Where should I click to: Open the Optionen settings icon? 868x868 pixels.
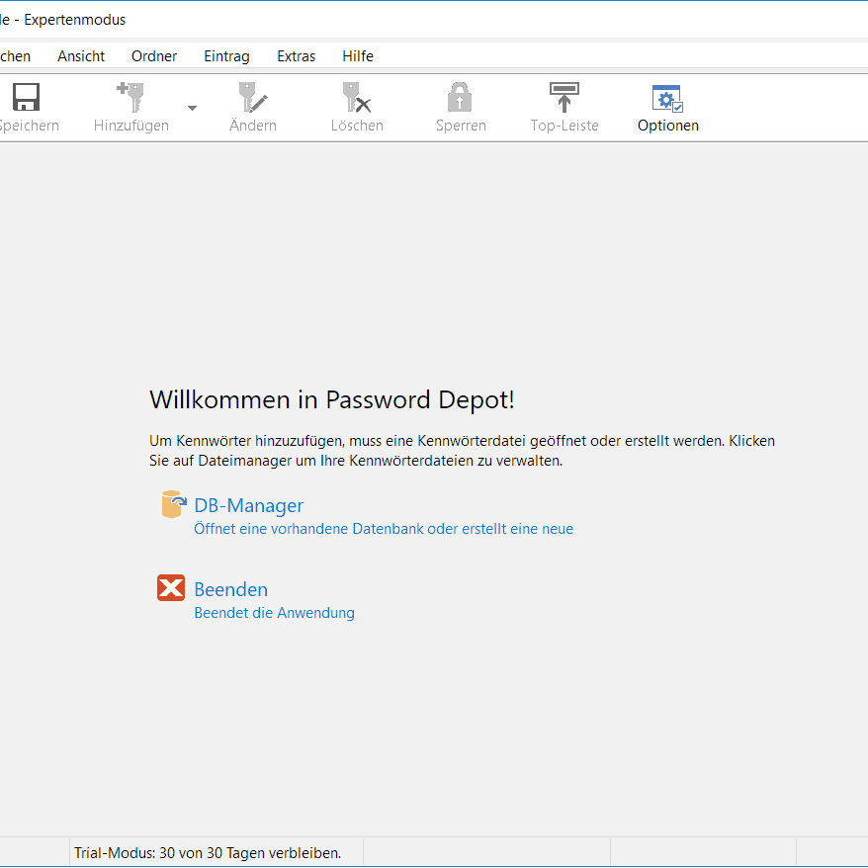pos(667,99)
